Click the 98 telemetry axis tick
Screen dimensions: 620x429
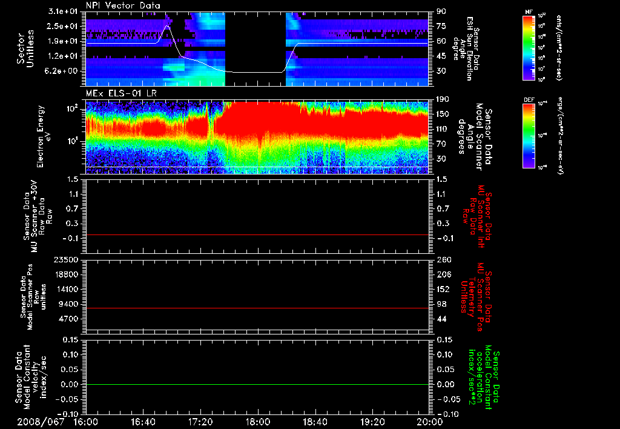point(441,304)
